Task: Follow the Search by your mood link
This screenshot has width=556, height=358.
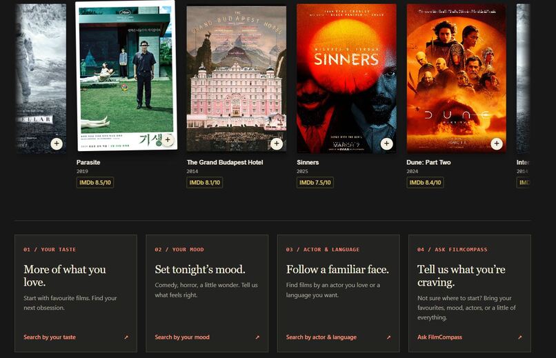Action: (x=182, y=337)
